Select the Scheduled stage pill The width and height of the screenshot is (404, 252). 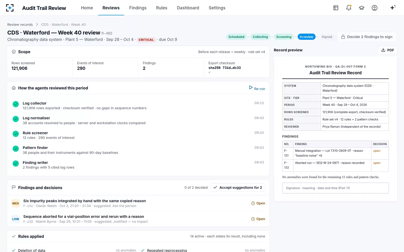pos(236,37)
